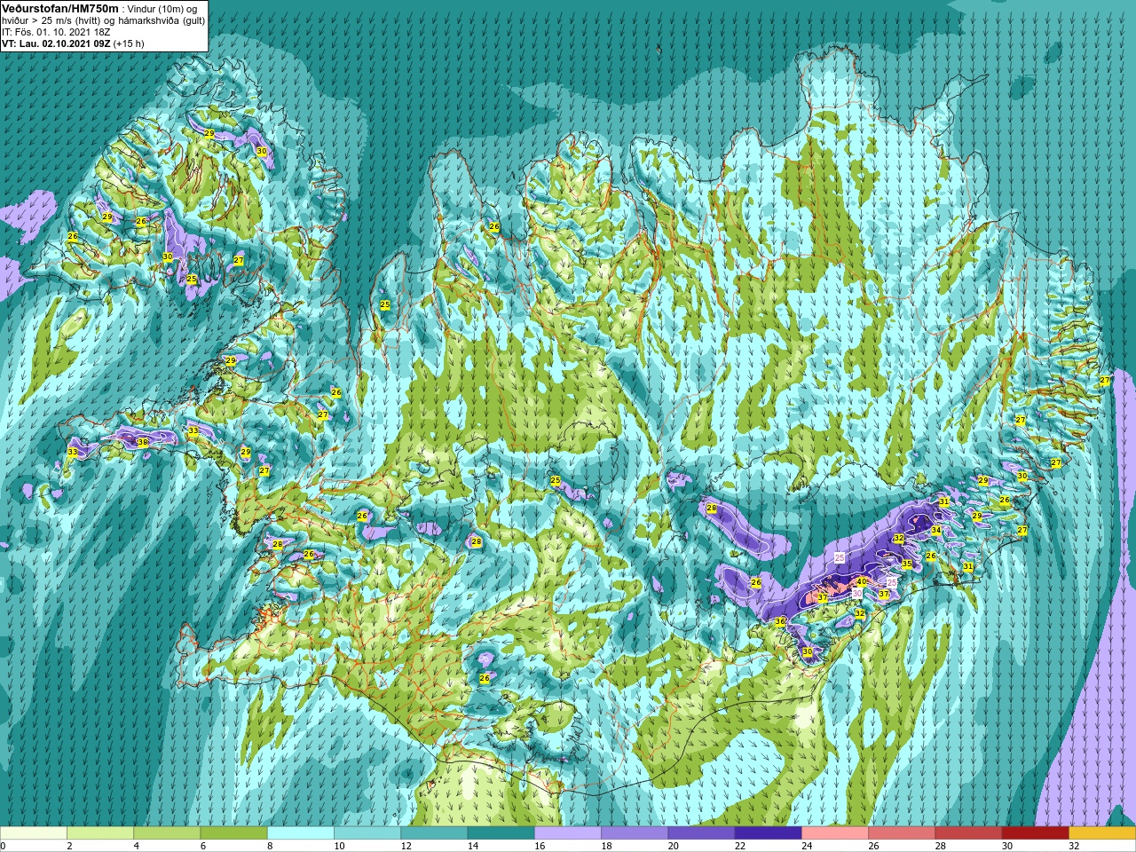Click the 0–2 m/s pale yellow legend swatch
The width and height of the screenshot is (1136, 852).
[x=34, y=833]
